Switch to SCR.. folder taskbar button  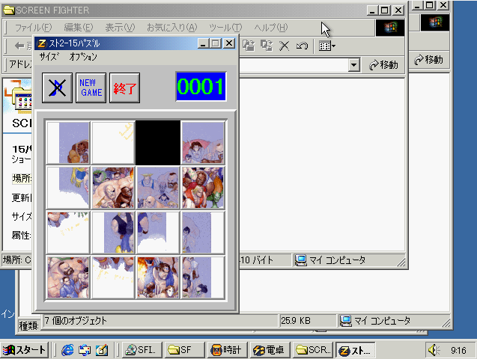click(x=313, y=350)
